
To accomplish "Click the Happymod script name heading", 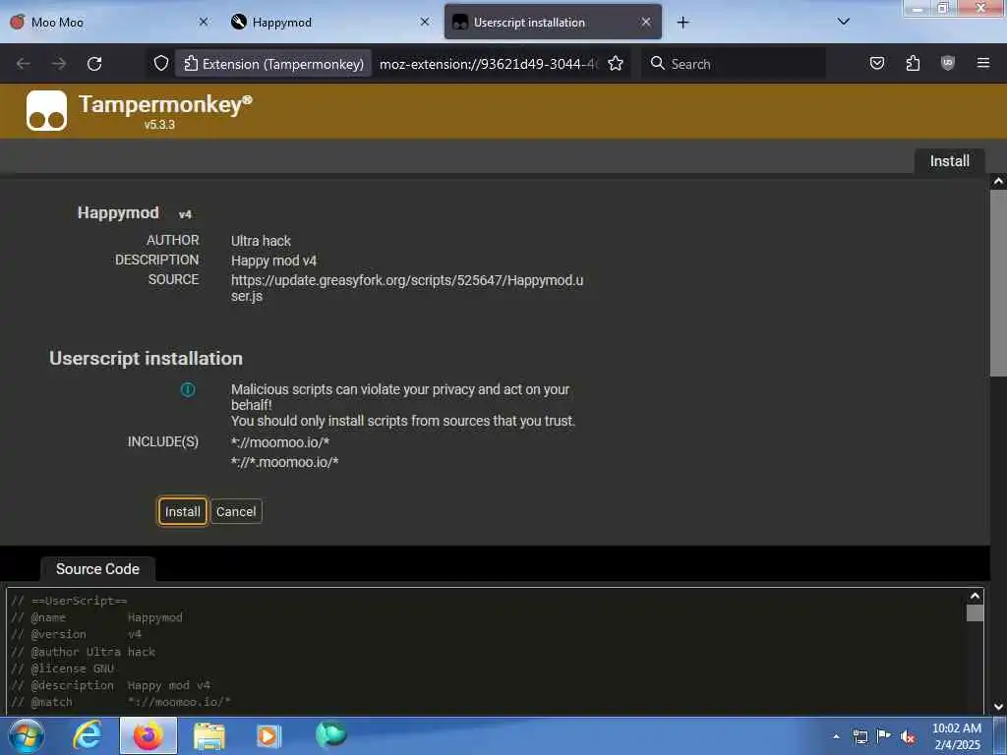I will (x=118, y=212).
